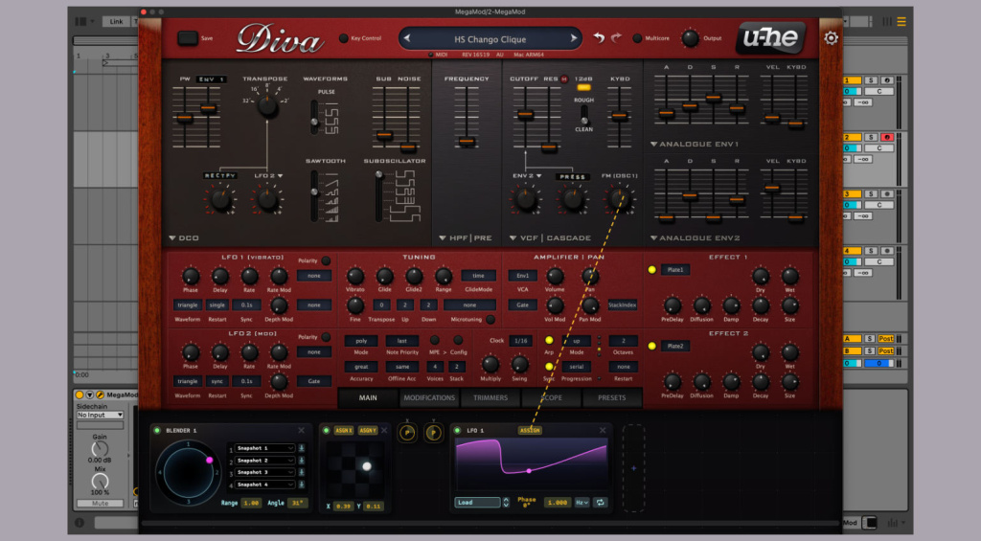Open Sidechain No Input dropdown
This screenshot has height=541, width=981.
click(100, 415)
